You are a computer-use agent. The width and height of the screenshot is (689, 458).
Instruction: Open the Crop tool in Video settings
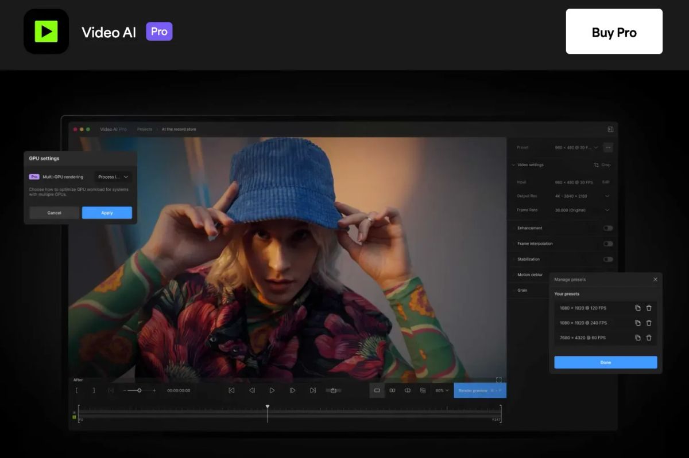click(602, 165)
